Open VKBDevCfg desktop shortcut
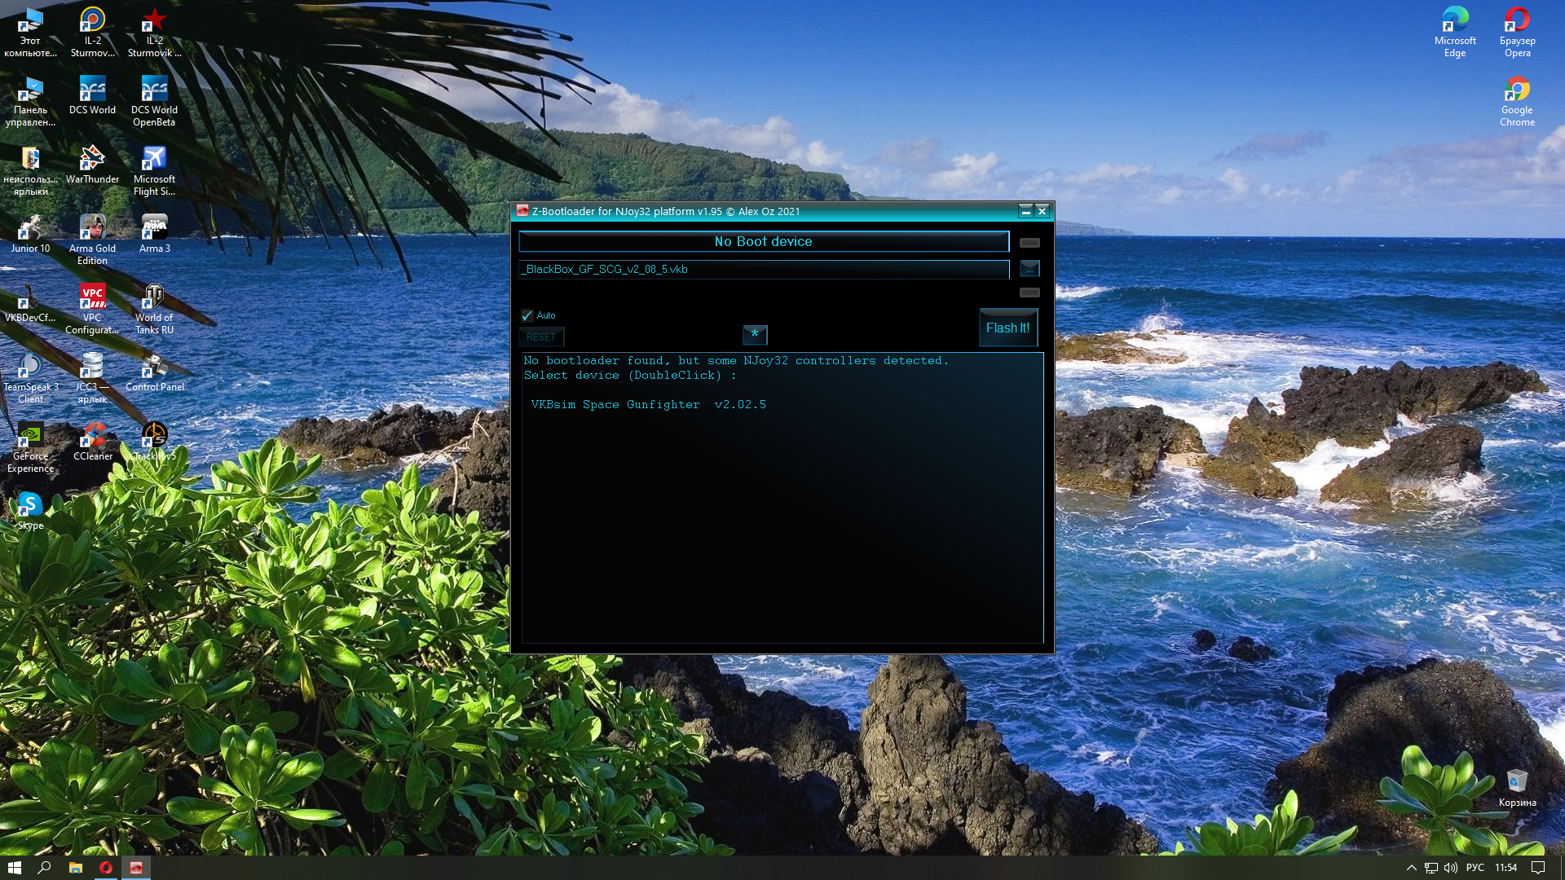 (x=30, y=302)
